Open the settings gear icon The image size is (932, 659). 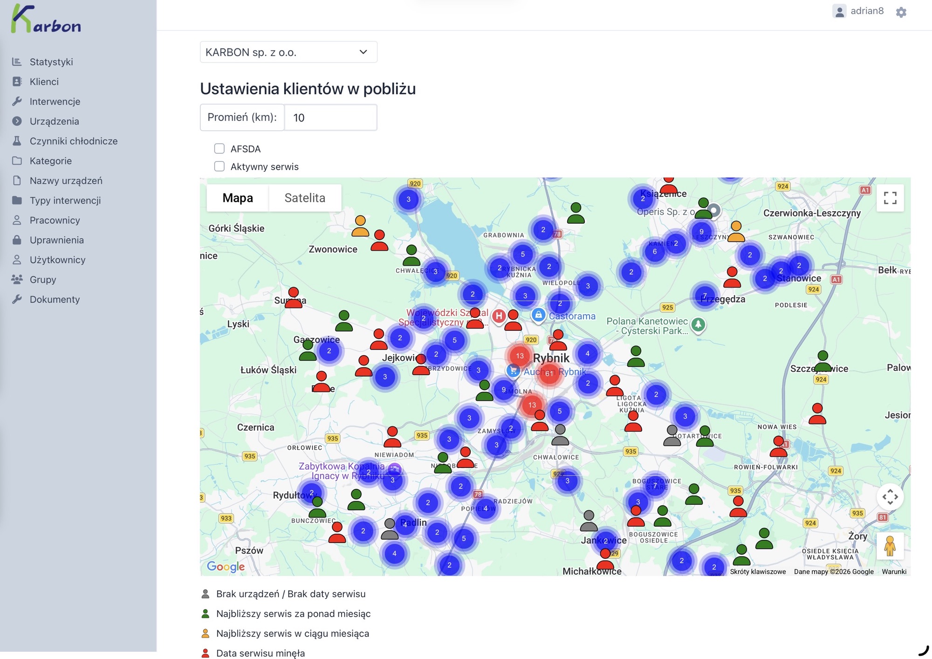click(x=901, y=12)
